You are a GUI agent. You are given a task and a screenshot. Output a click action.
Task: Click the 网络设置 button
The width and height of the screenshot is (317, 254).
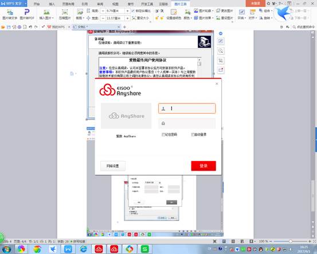coord(113,166)
